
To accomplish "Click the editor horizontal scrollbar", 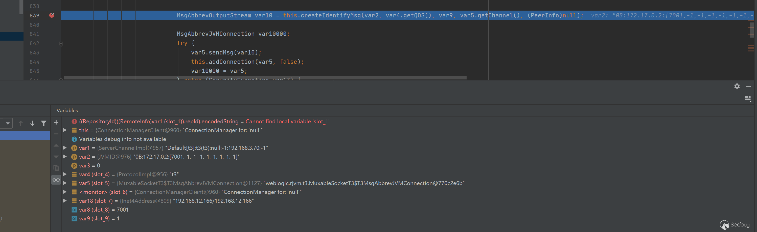I will [x=264, y=78].
